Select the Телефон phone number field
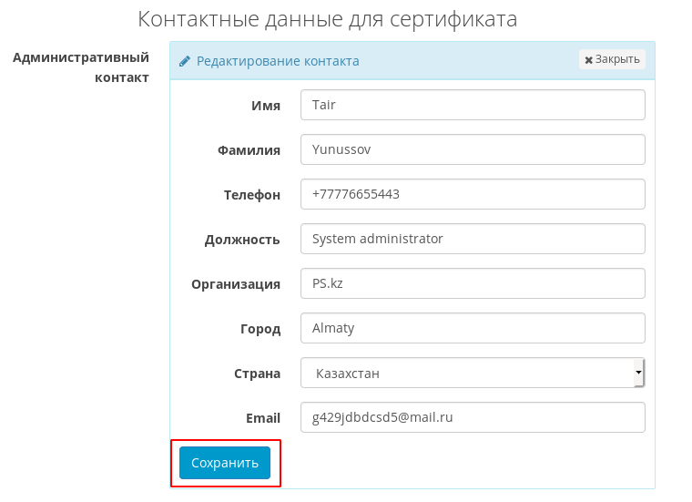The width and height of the screenshot is (692, 502). click(473, 194)
